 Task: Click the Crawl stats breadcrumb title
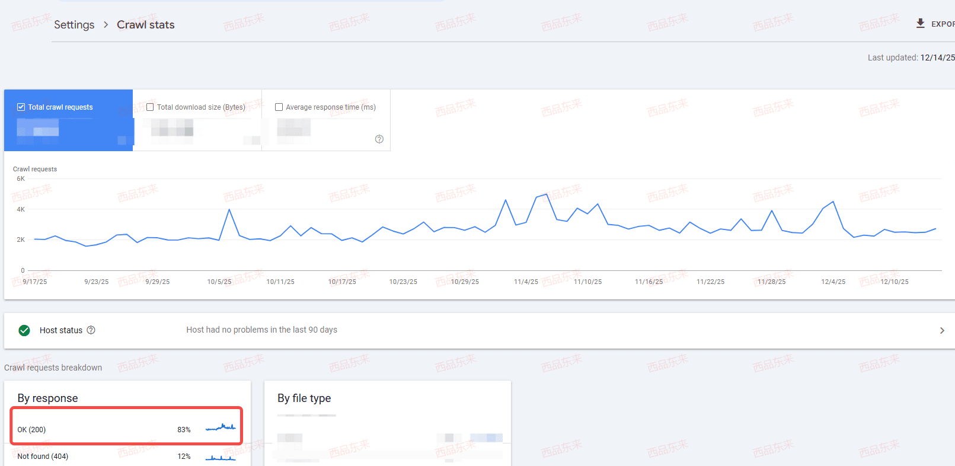(146, 25)
